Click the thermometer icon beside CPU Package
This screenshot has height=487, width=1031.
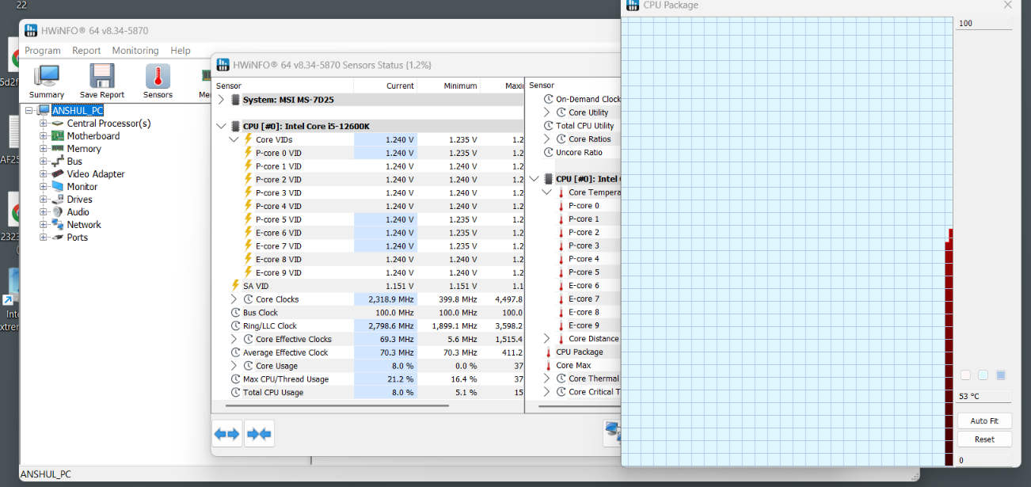(x=549, y=352)
